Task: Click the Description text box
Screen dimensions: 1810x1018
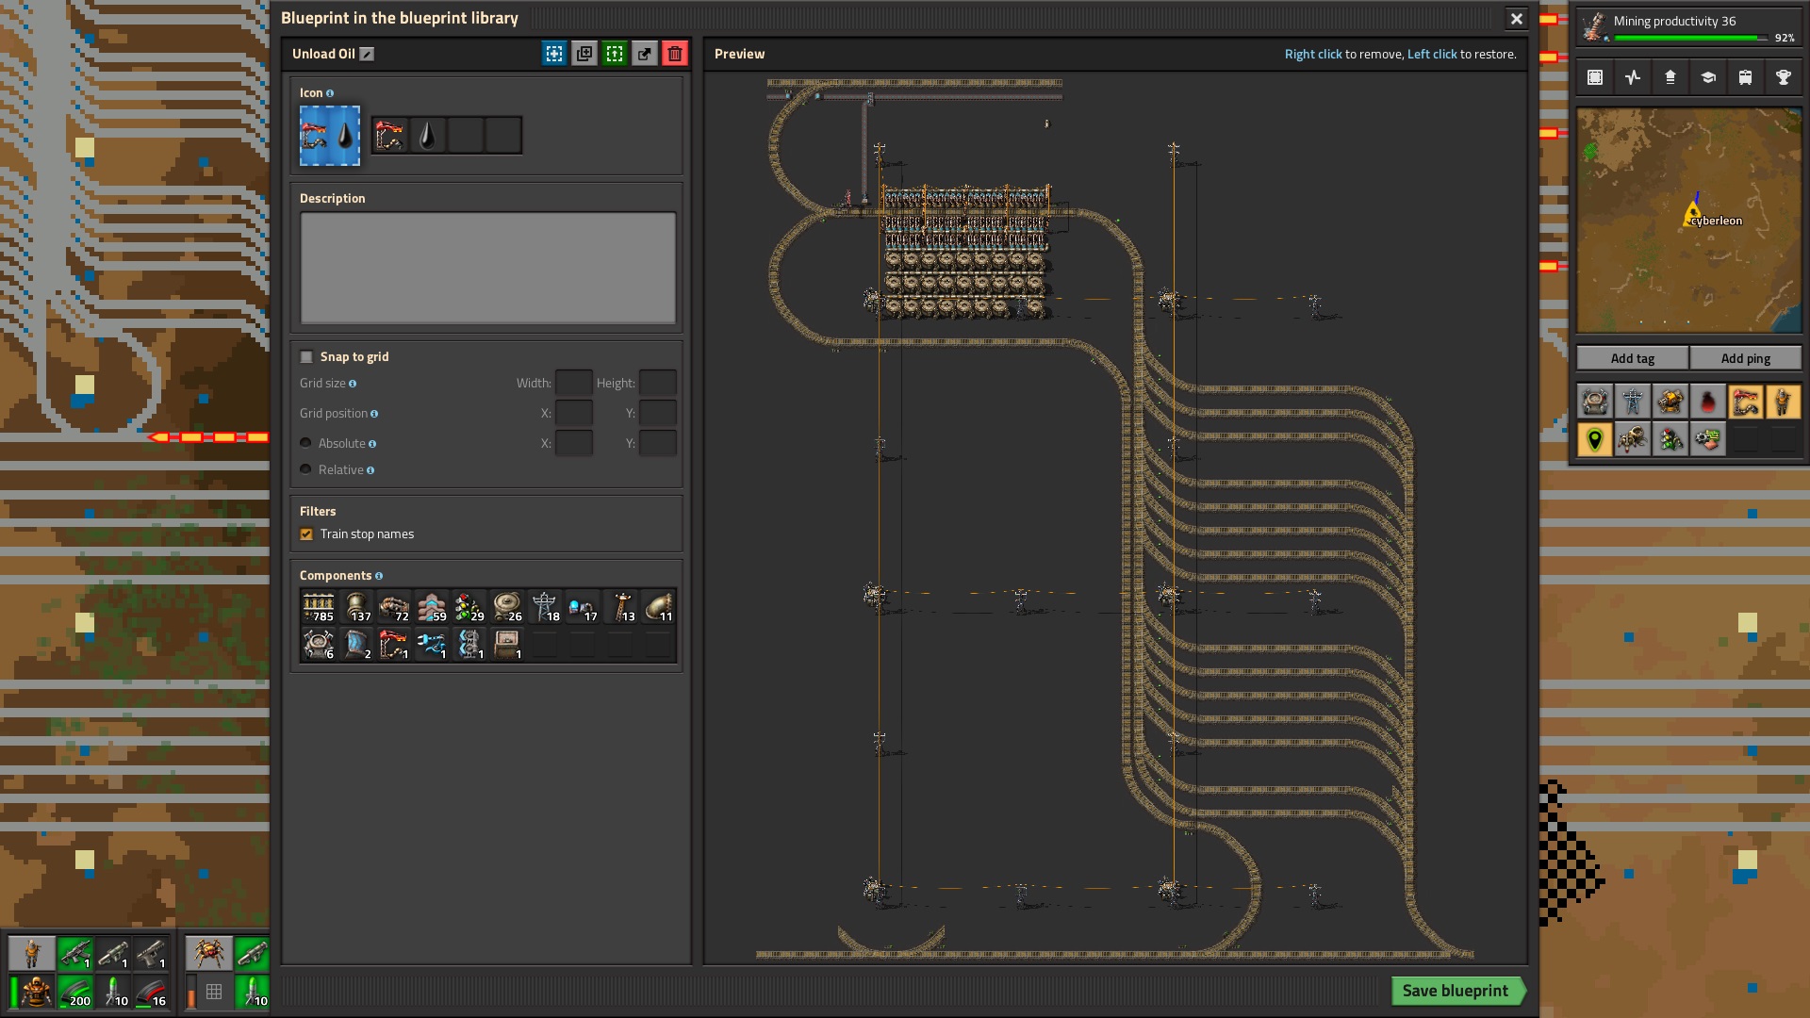Action: (487, 268)
